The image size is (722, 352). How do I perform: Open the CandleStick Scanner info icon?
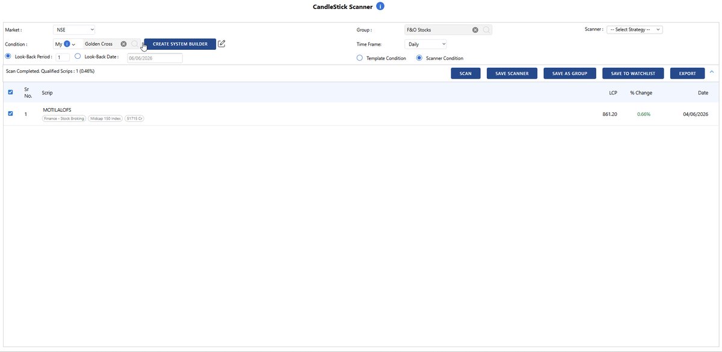(380, 7)
